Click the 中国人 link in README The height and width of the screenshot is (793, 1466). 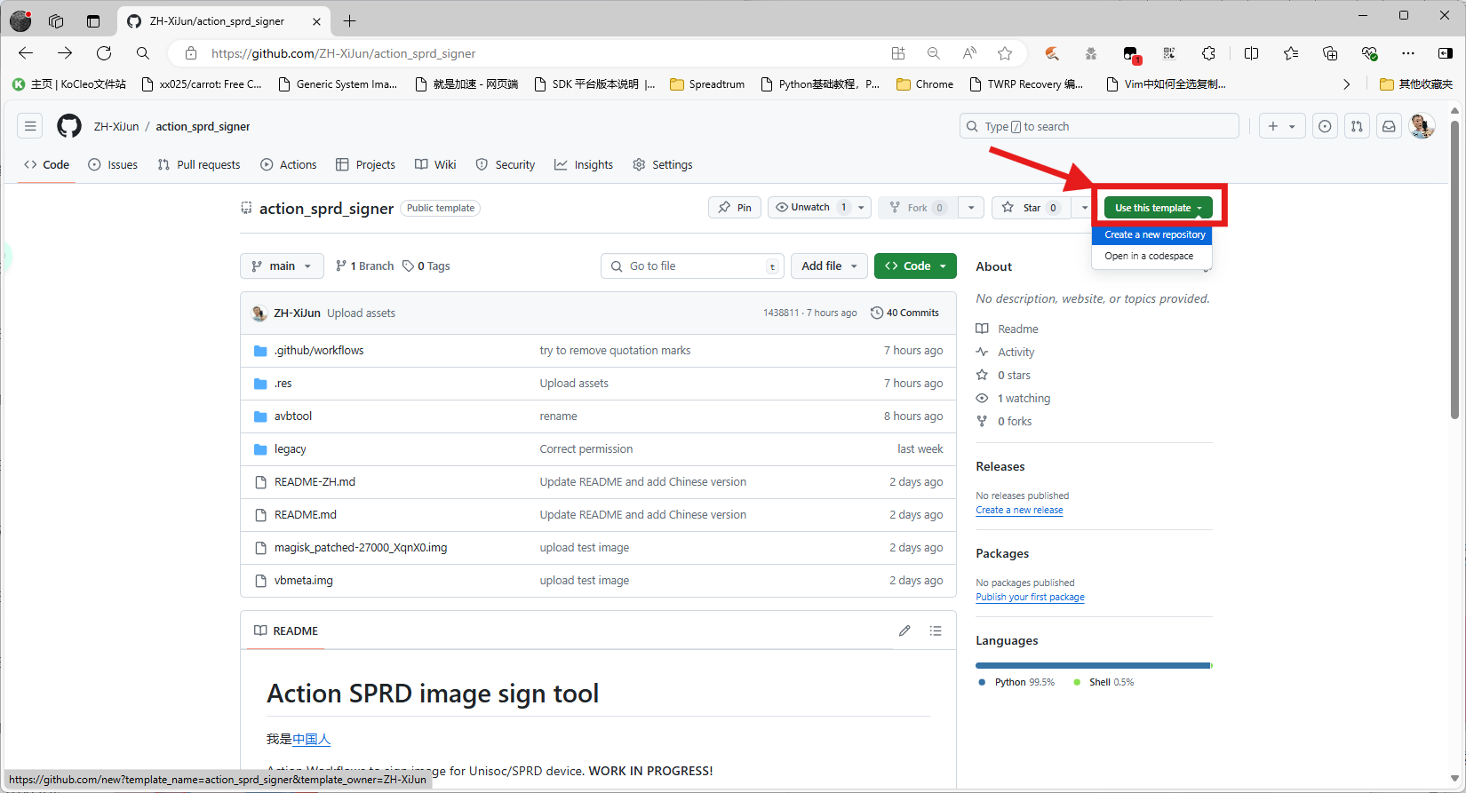[x=311, y=739]
